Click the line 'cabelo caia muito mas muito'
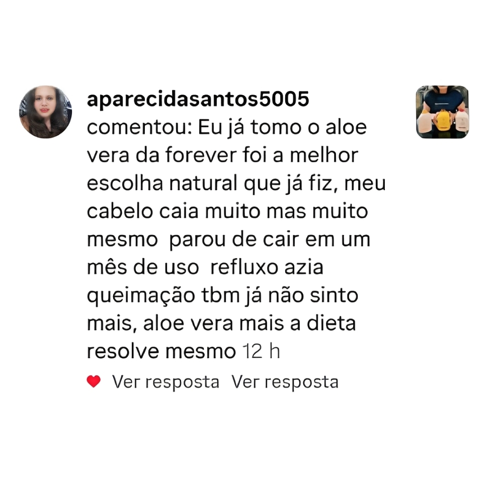Viewport: 489px width, 489px height. (x=227, y=211)
